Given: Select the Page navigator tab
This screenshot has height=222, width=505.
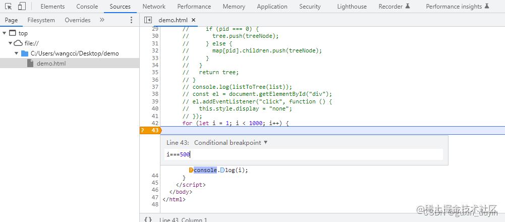Looking at the screenshot, I should (11, 20).
